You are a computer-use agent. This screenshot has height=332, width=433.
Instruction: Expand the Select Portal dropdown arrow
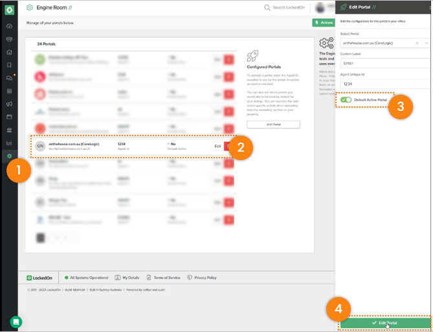426,43
